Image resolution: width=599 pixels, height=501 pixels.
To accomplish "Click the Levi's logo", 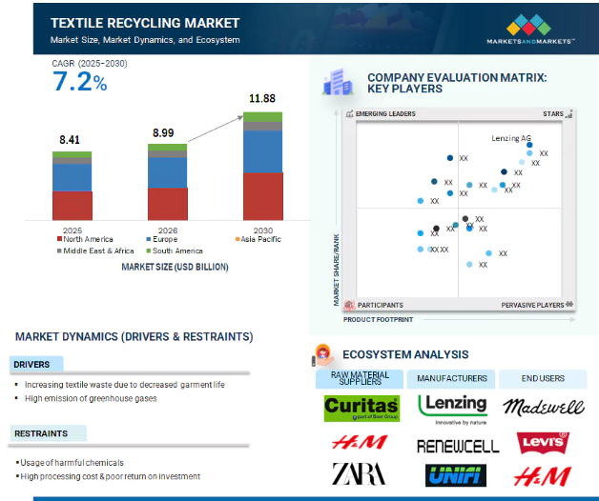I will click(x=543, y=443).
